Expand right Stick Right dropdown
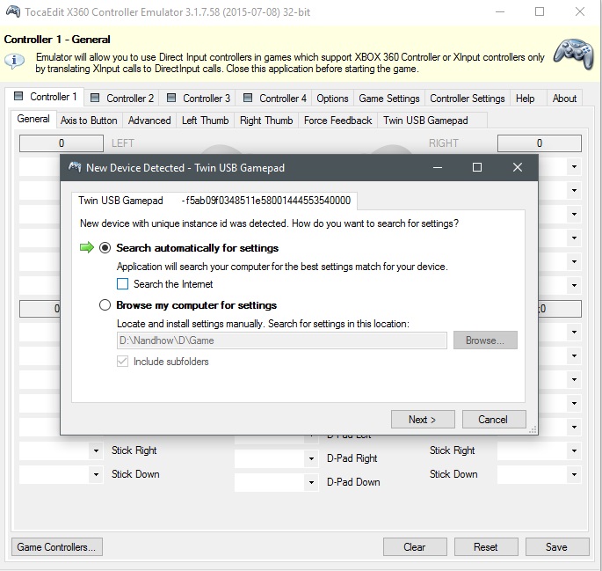602x571 pixels. (x=575, y=450)
